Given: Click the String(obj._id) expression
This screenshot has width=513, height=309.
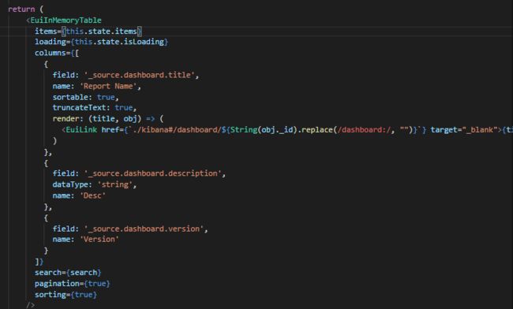Looking at the screenshot, I should click(x=263, y=130).
